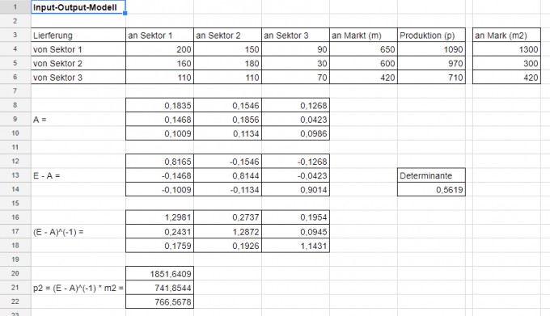Select the cell containing 90
The width and height of the screenshot is (550, 316).
coord(296,49)
